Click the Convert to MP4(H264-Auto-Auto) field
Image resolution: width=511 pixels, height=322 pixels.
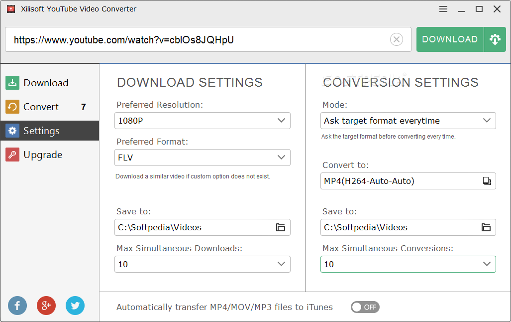tap(408, 181)
